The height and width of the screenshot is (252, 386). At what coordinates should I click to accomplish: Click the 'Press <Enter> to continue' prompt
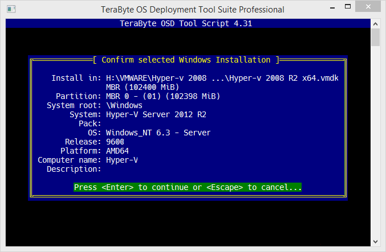pyautogui.click(x=188, y=187)
